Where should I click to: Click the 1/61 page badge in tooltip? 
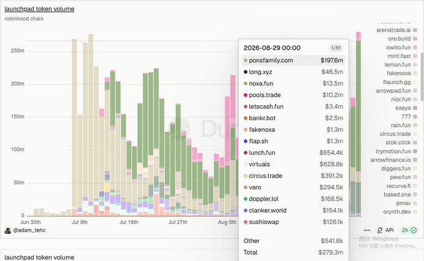point(336,48)
